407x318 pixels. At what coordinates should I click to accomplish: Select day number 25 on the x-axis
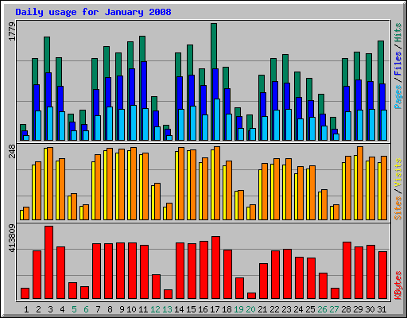click(x=310, y=309)
